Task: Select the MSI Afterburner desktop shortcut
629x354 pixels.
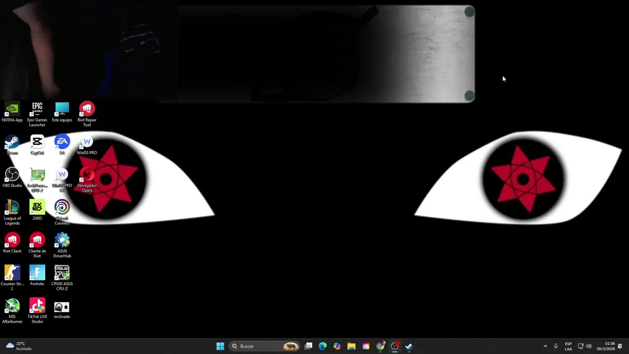Action: click(12, 311)
